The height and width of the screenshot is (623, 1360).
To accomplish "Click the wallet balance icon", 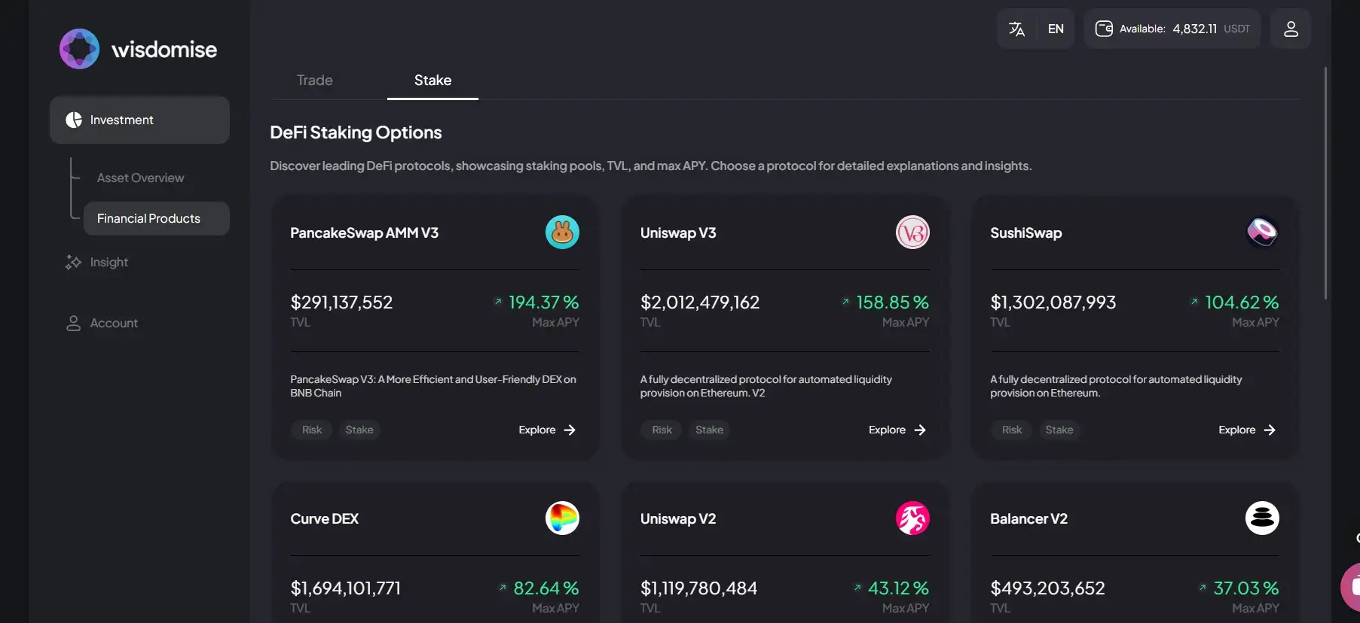I will tap(1104, 29).
